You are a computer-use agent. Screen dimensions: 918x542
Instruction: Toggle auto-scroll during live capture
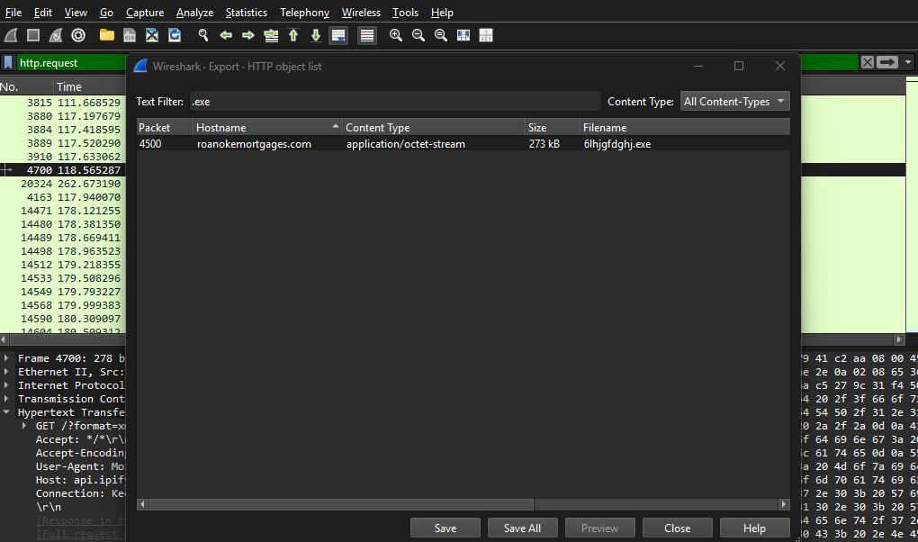(338, 35)
